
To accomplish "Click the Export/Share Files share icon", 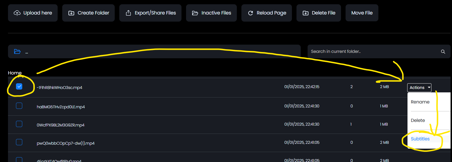I will (x=128, y=13).
